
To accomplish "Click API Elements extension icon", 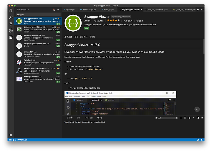I will point(19,71).
